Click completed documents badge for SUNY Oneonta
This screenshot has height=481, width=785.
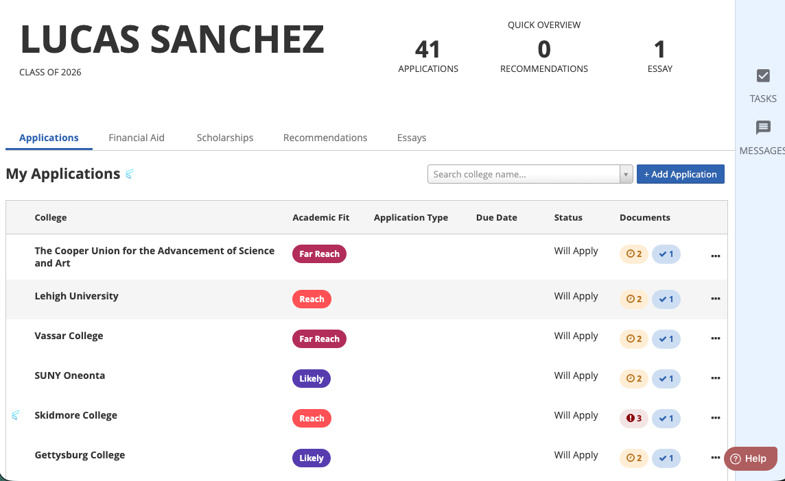click(666, 378)
